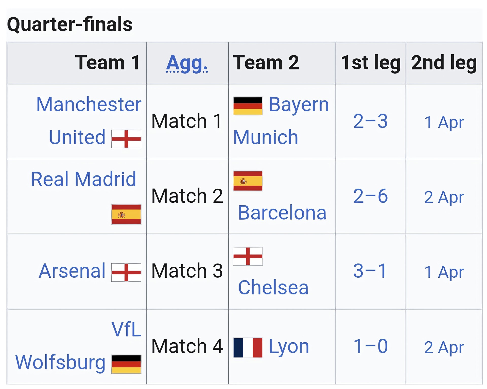Screen dimensions: 487x389
Task: Click the Spain flag above Barcelona
Action: point(248,181)
